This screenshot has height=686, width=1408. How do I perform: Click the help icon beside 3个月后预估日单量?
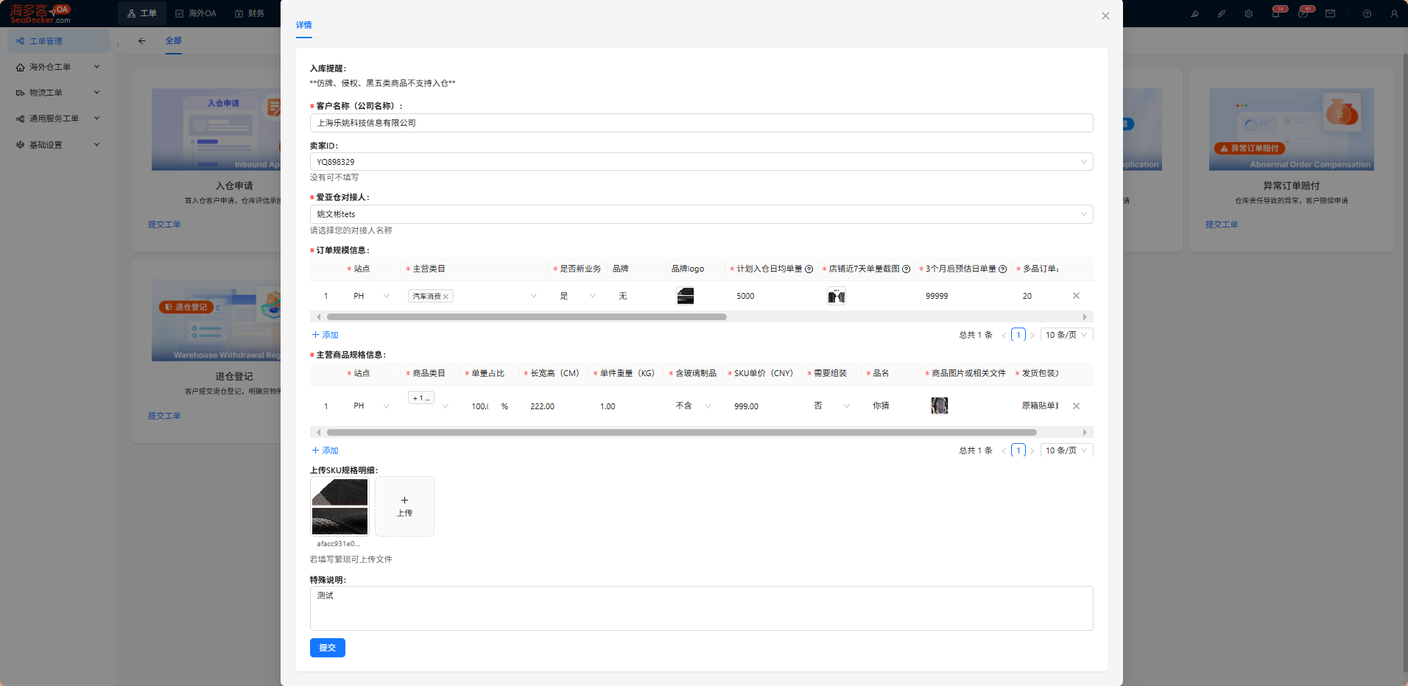point(1002,269)
